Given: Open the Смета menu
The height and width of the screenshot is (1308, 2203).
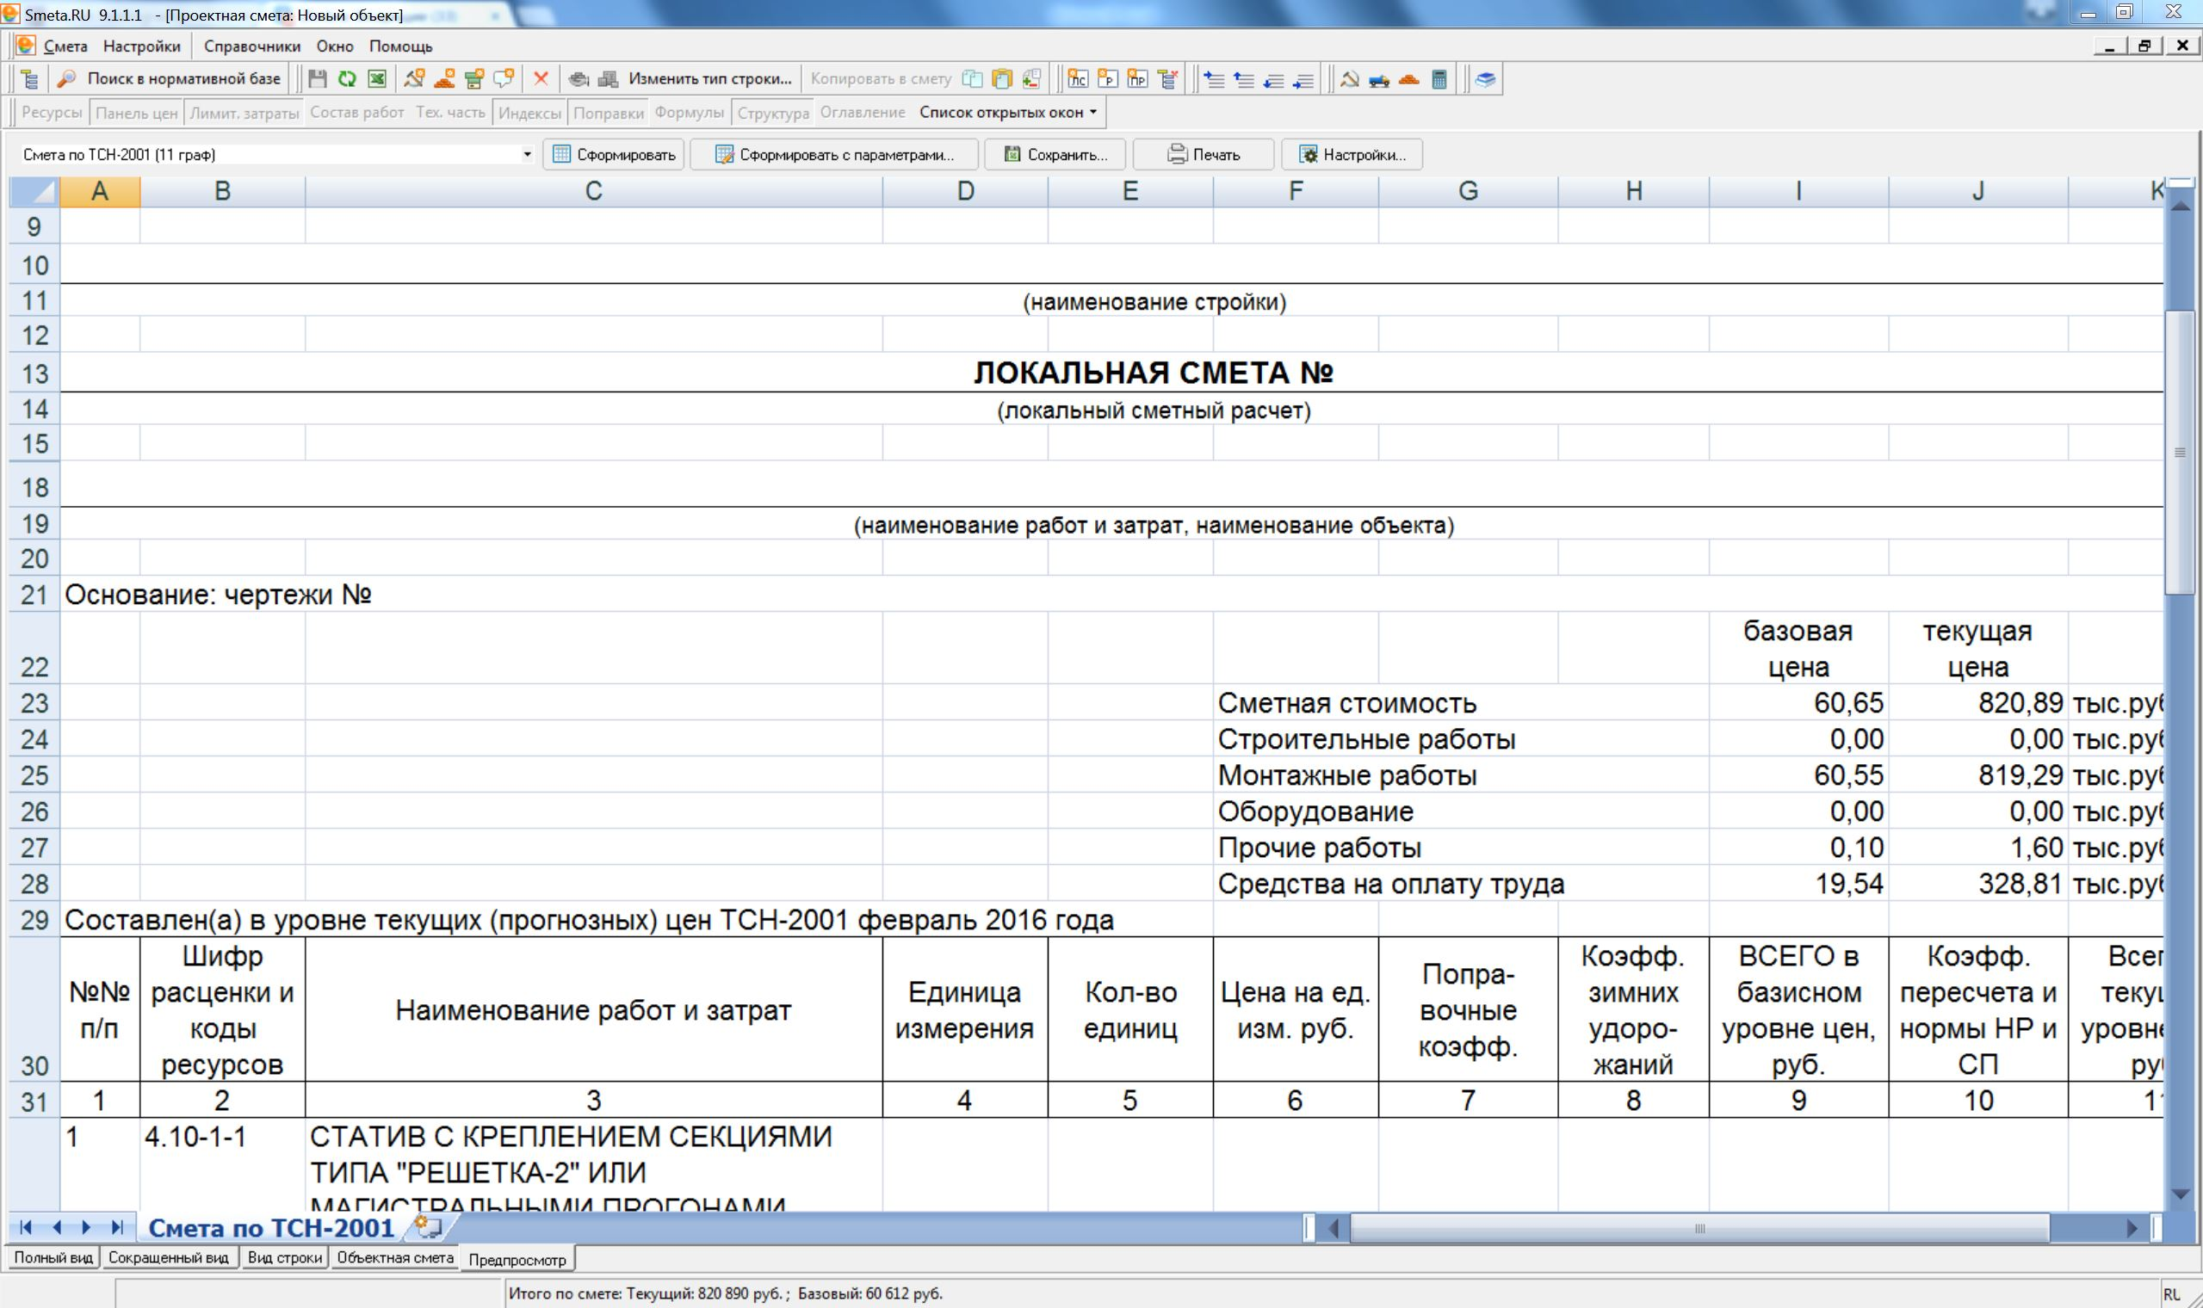Looking at the screenshot, I should tap(65, 46).
